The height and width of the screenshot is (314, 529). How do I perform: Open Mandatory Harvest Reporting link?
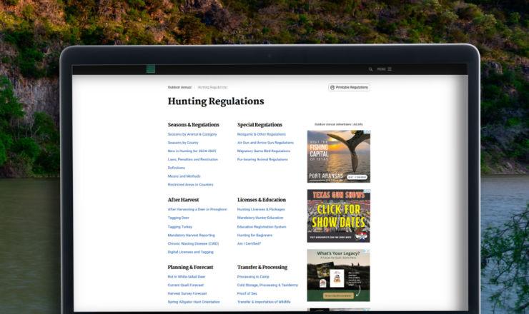(x=192, y=235)
